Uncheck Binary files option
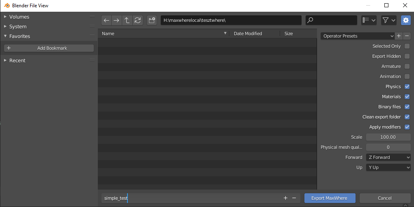 [x=407, y=107]
